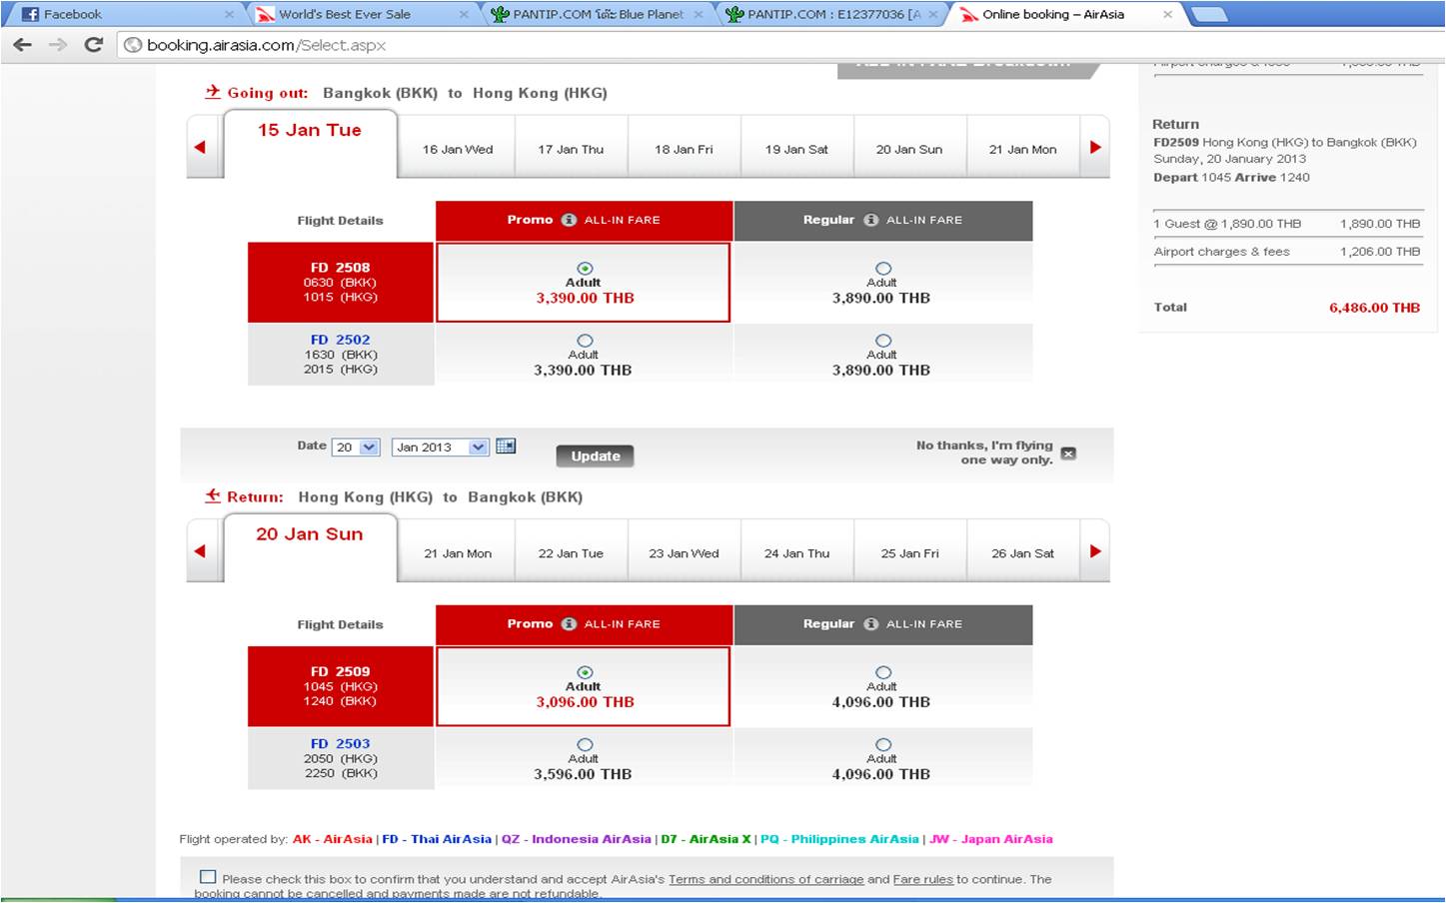
Task: Check the terms and conditions acceptance box
Action: pyautogui.click(x=208, y=877)
